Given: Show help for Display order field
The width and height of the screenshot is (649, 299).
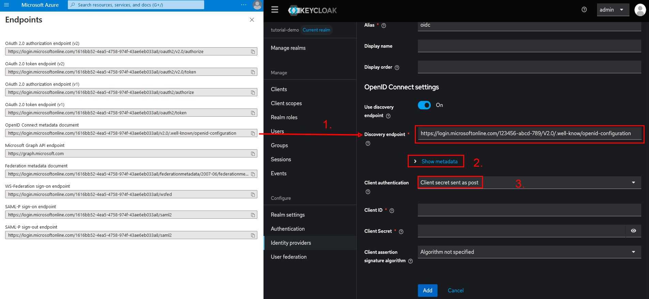Looking at the screenshot, I should [397, 67].
